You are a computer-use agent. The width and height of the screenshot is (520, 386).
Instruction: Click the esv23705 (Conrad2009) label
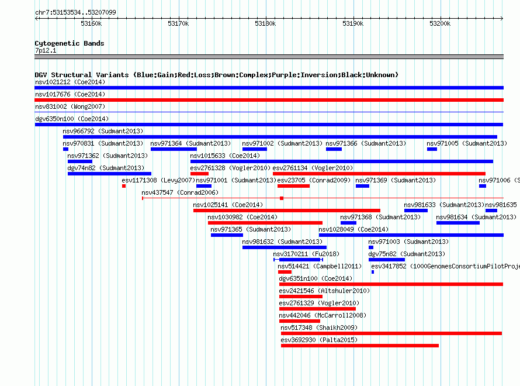tap(314, 180)
